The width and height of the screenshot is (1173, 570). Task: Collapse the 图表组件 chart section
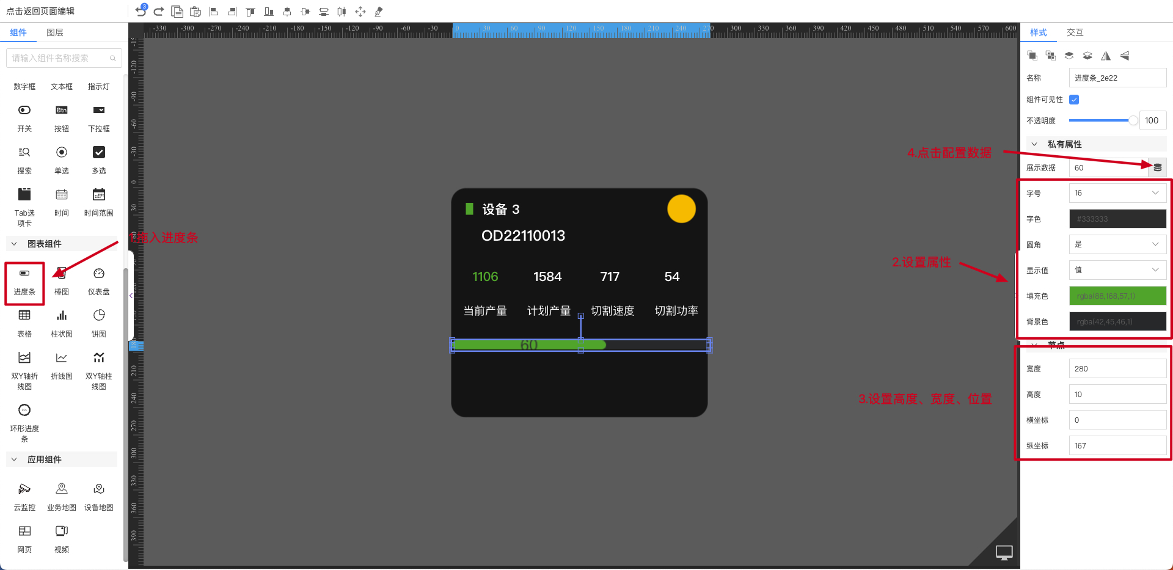coord(15,244)
